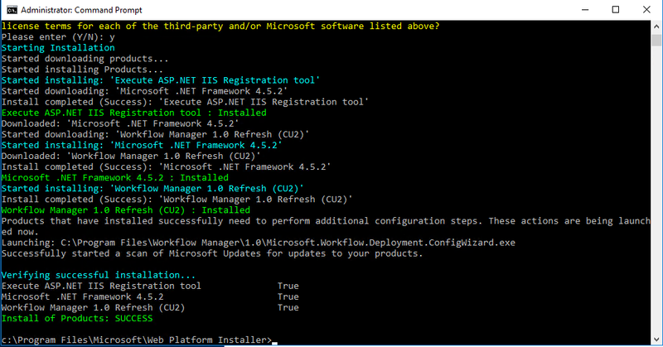
Task: Click 'Started installing Products...' line
Action: tap(82, 70)
